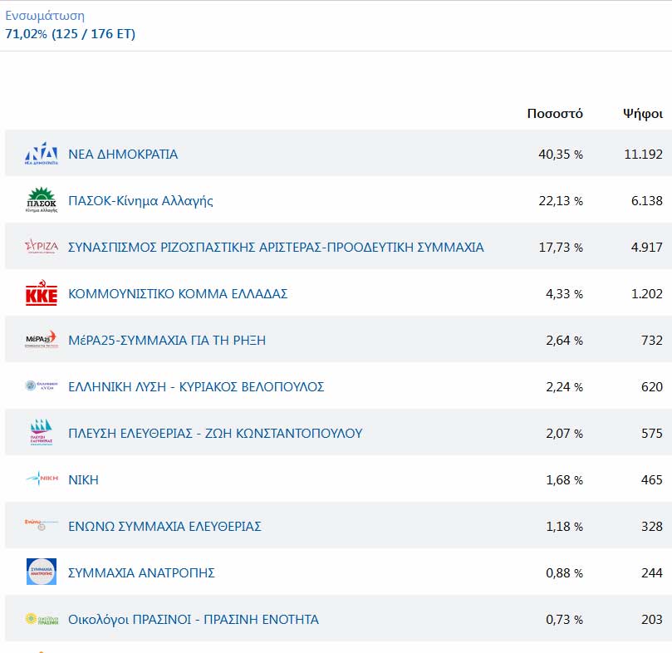Click the Ενσωμάτωση label
Viewport: 672px width, 653px height.
click(45, 16)
